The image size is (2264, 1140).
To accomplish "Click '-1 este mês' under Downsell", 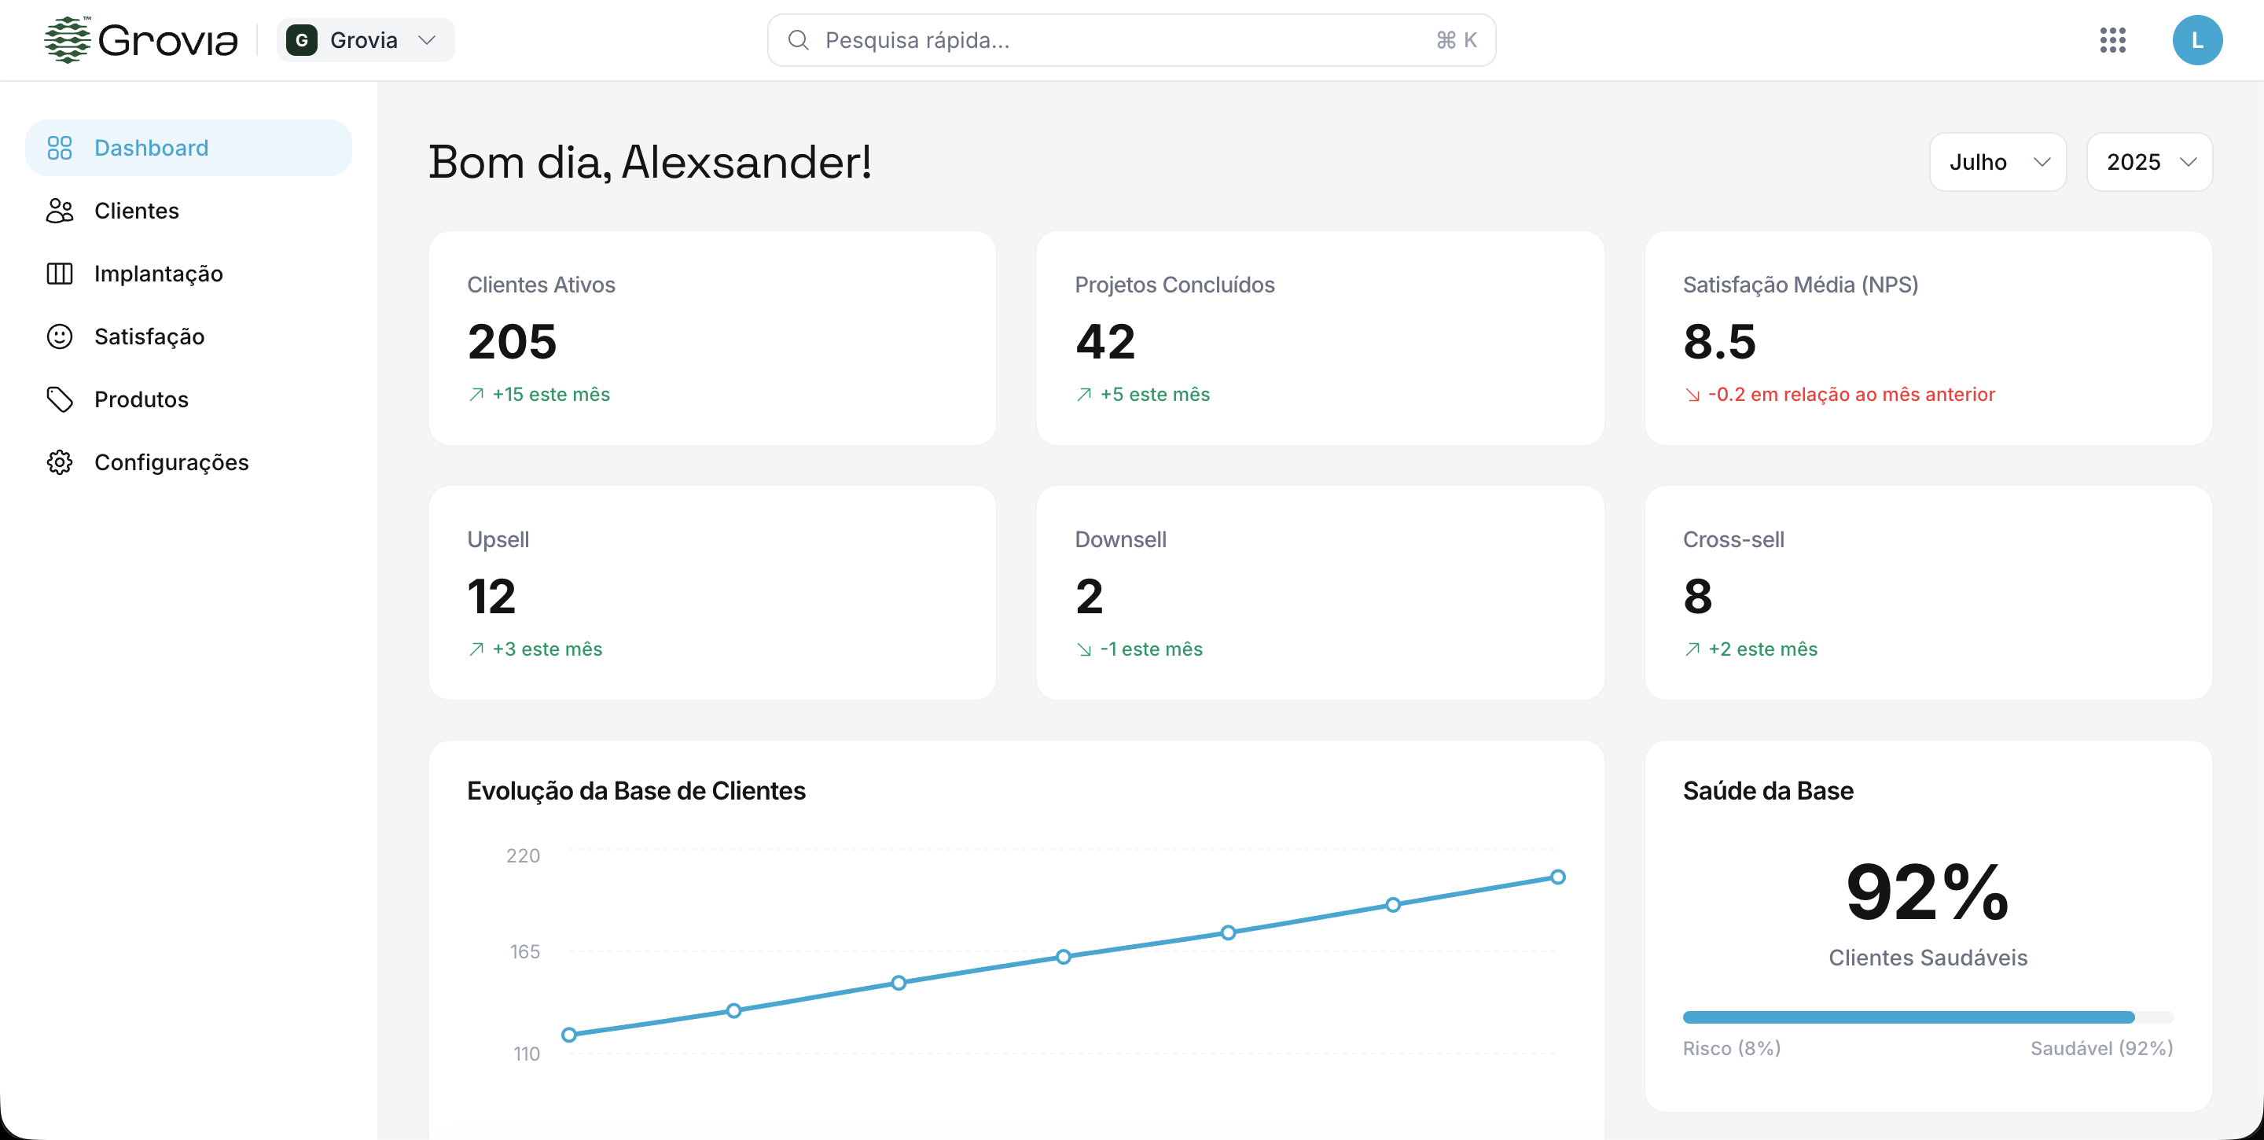I will point(1152,649).
